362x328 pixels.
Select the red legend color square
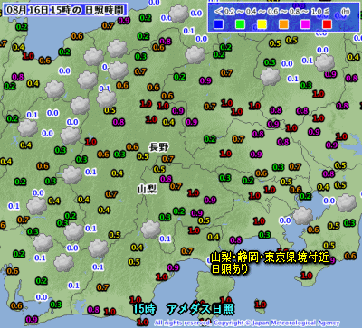pyautogui.click(x=327, y=24)
